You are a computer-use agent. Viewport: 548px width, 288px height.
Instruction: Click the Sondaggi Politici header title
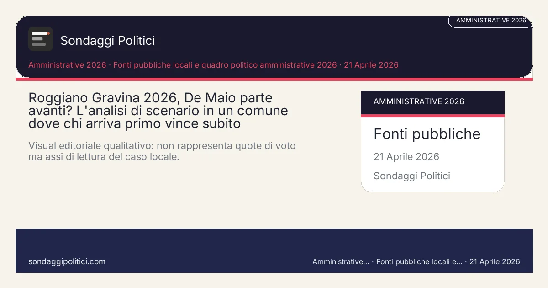tap(107, 41)
